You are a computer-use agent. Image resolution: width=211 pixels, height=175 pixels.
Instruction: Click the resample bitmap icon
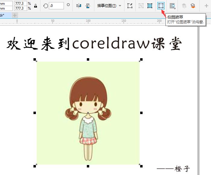[150, 6]
